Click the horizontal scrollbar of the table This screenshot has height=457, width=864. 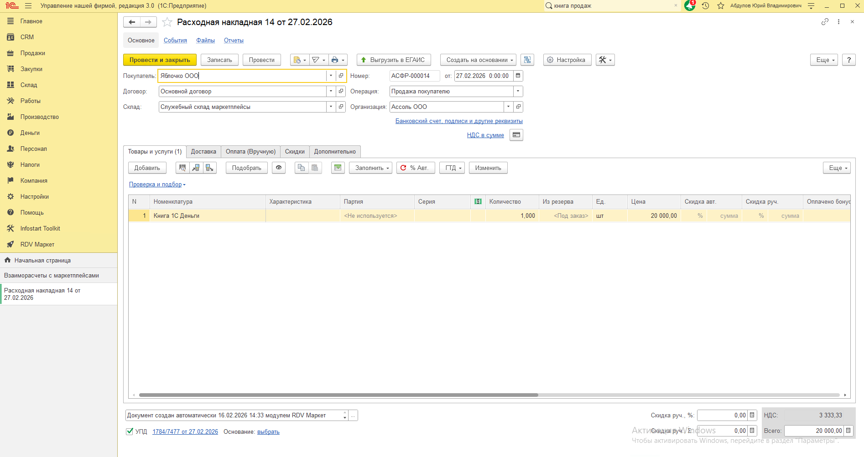(x=338, y=395)
